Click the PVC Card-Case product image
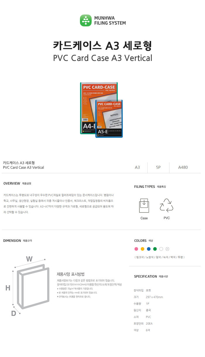Screen dimensions: 205x357 [101, 110]
